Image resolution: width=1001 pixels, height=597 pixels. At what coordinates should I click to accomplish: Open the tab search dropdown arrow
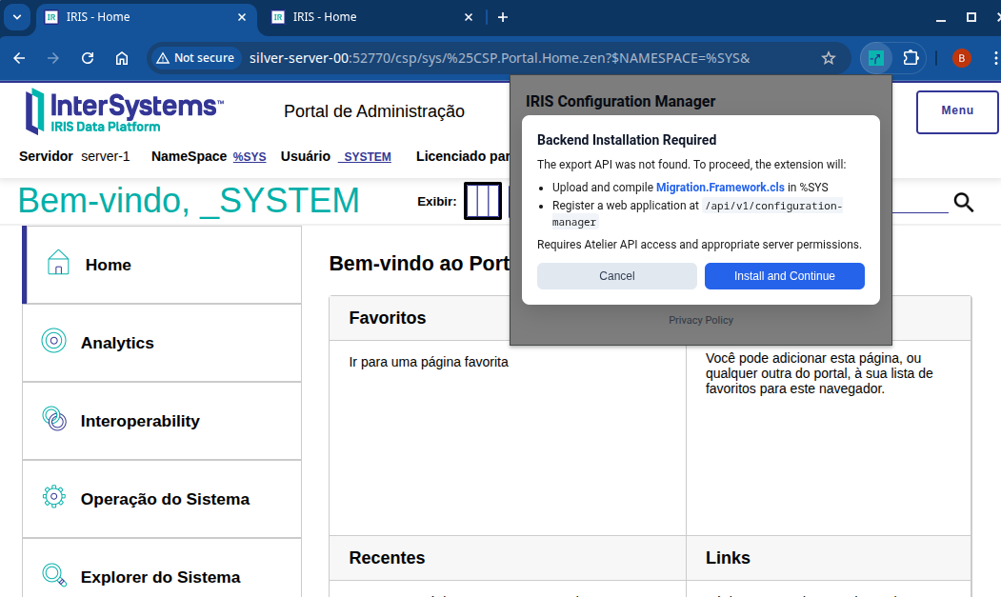pos(17,17)
